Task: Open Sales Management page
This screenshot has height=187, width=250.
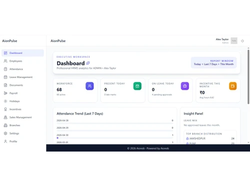Action: pyautogui.click(x=22, y=117)
